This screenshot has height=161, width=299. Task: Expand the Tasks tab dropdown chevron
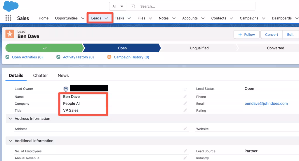pos(129,18)
